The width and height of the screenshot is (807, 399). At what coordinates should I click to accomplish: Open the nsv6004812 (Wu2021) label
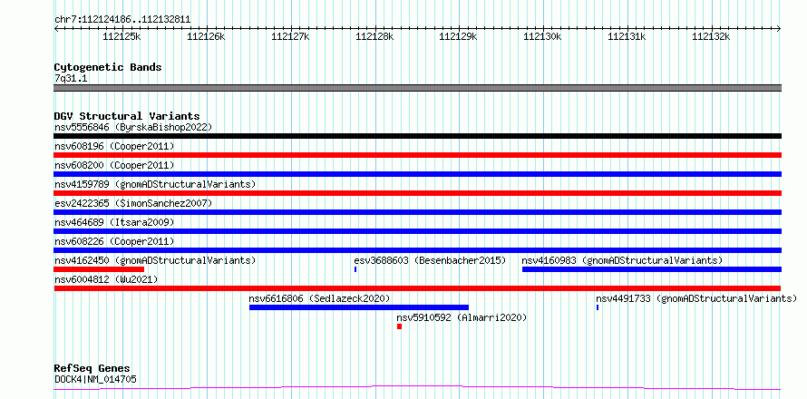(106, 279)
